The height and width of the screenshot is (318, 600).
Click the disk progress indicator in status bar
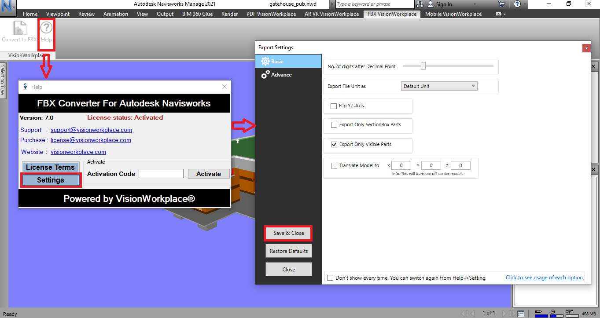556,314
